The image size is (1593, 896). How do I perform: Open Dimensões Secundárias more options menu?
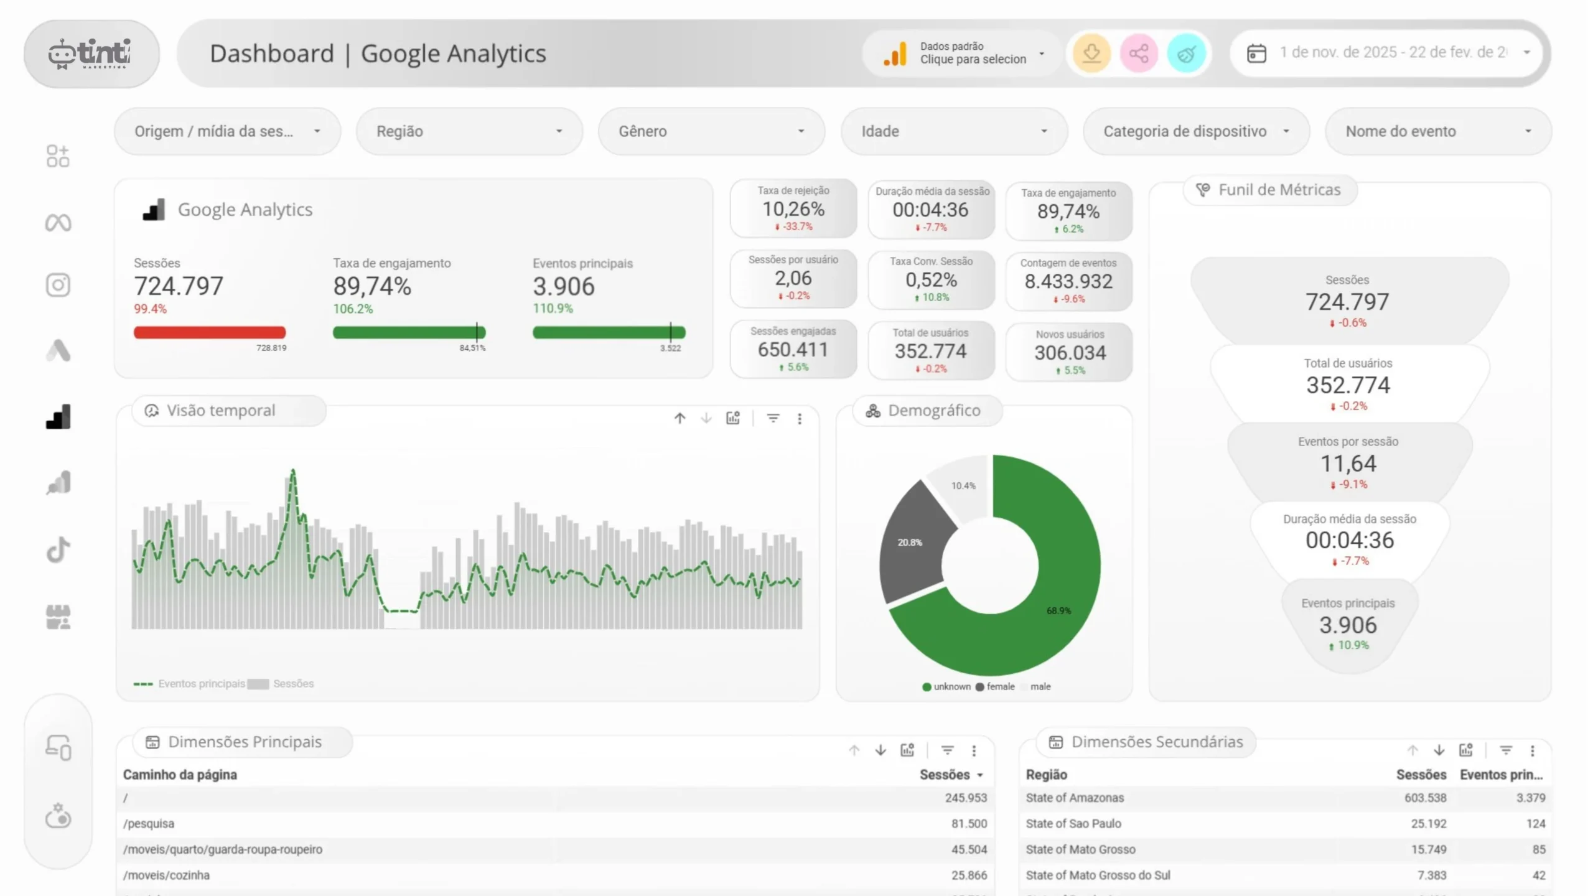point(1533,751)
